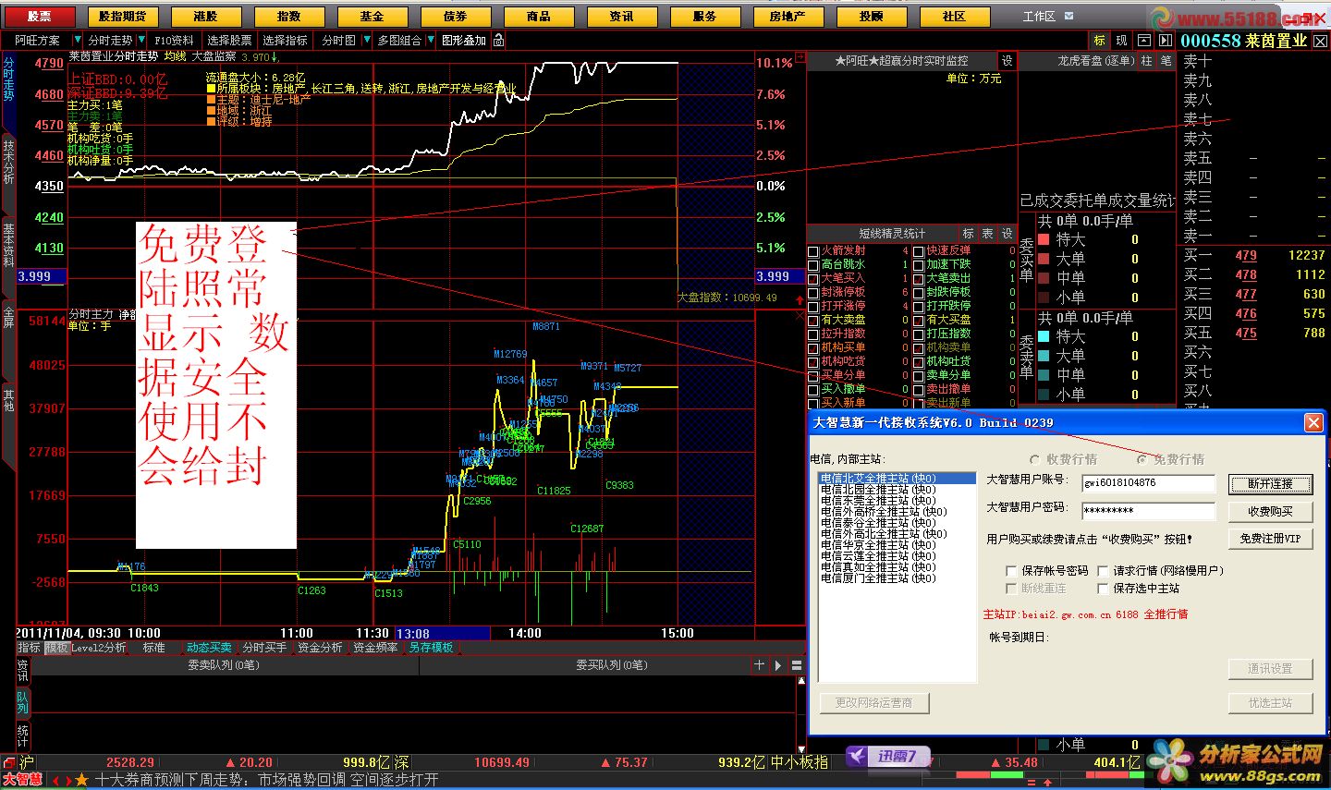This screenshot has height=790, width=1331.
Task: Open the 阿旺方案 dropdown arrow
Action: pyautogui.click(x=78, y=40)
